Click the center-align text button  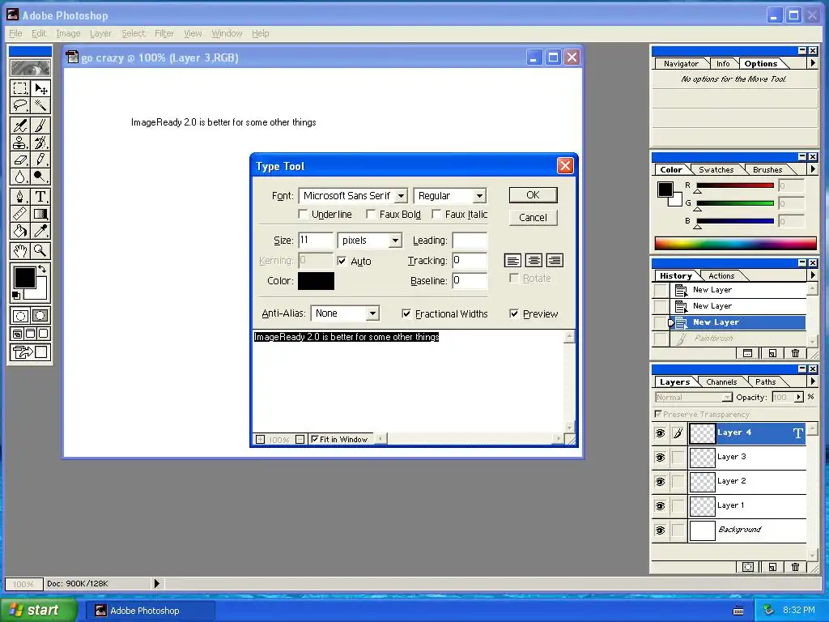534,260
